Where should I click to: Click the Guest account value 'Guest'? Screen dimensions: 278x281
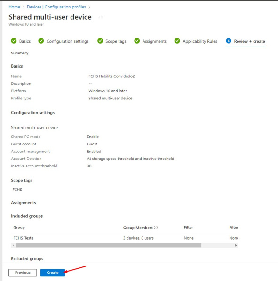tap(92, 144)
